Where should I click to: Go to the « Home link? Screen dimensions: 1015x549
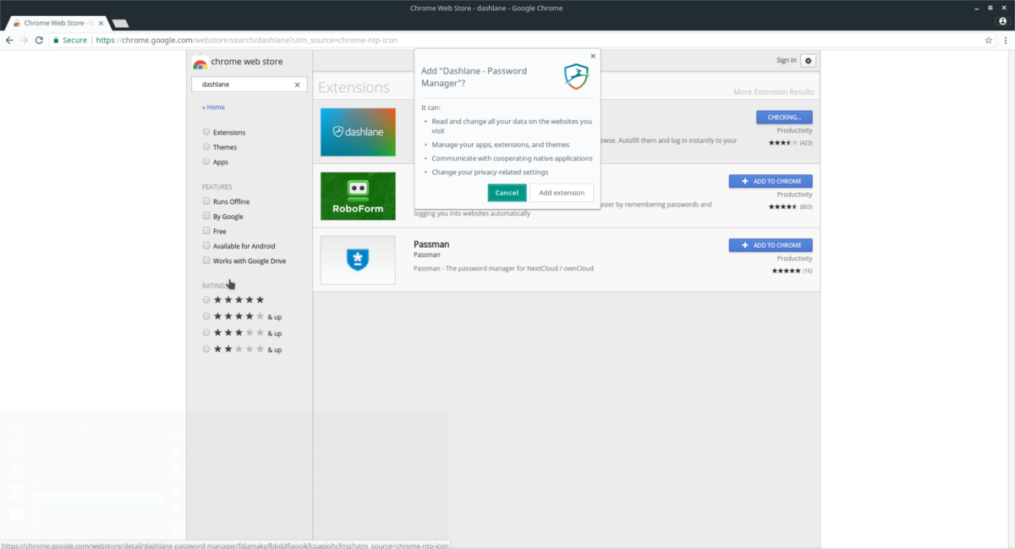(x=213, y=107)
